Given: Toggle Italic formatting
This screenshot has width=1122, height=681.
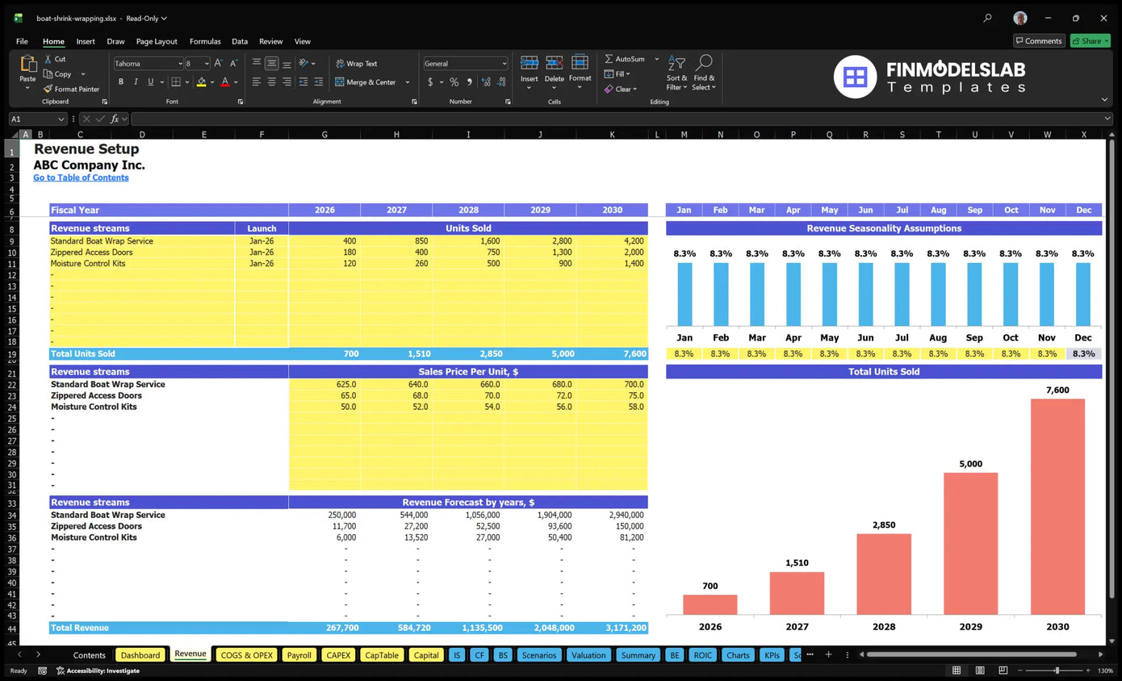Looking at the screenshot, I should click(136, 81).
